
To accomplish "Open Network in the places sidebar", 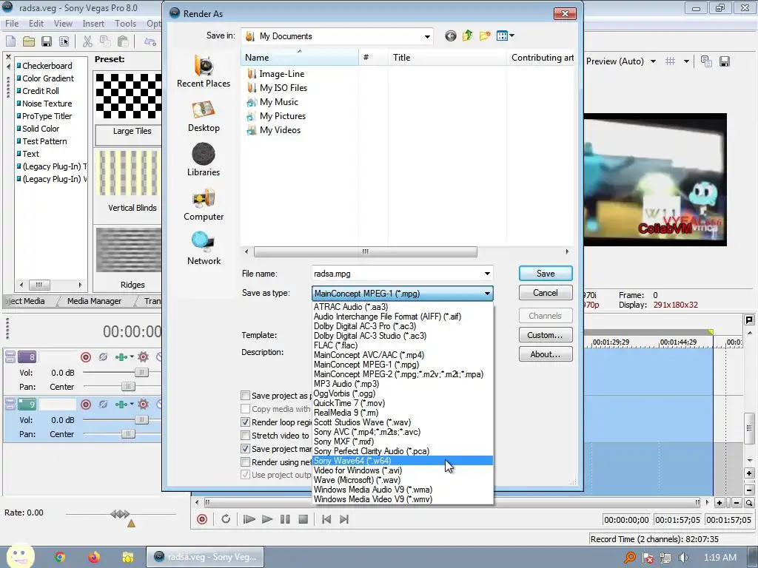I will [204, 248].
